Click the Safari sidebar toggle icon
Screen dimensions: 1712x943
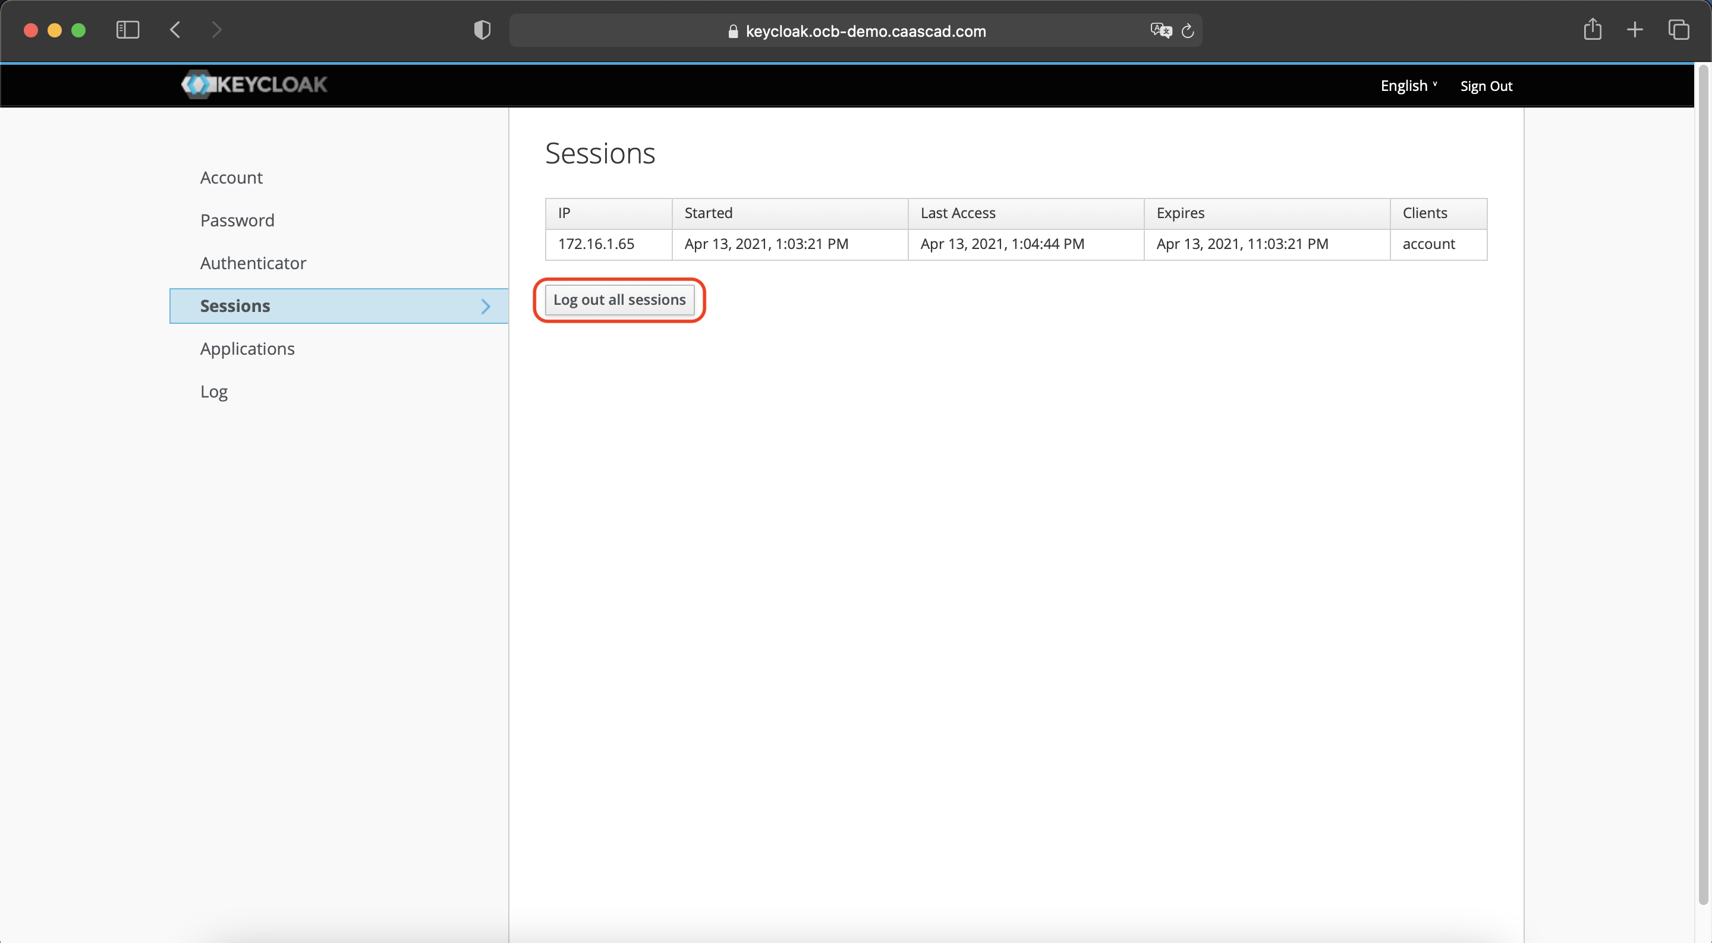pyautogui.click(x=128, y=30)
